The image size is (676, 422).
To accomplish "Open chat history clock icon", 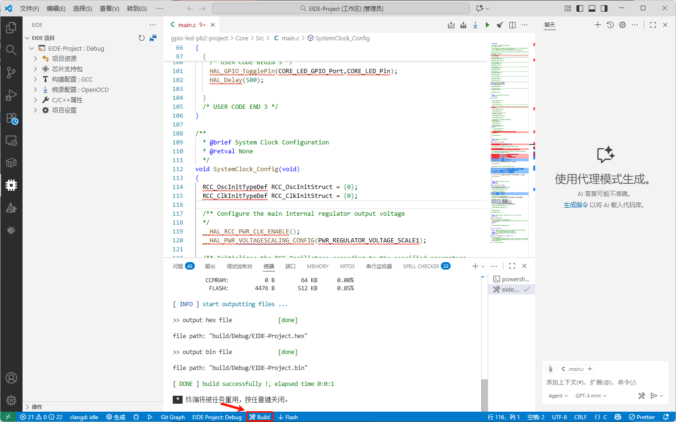I will pos(610,25).
